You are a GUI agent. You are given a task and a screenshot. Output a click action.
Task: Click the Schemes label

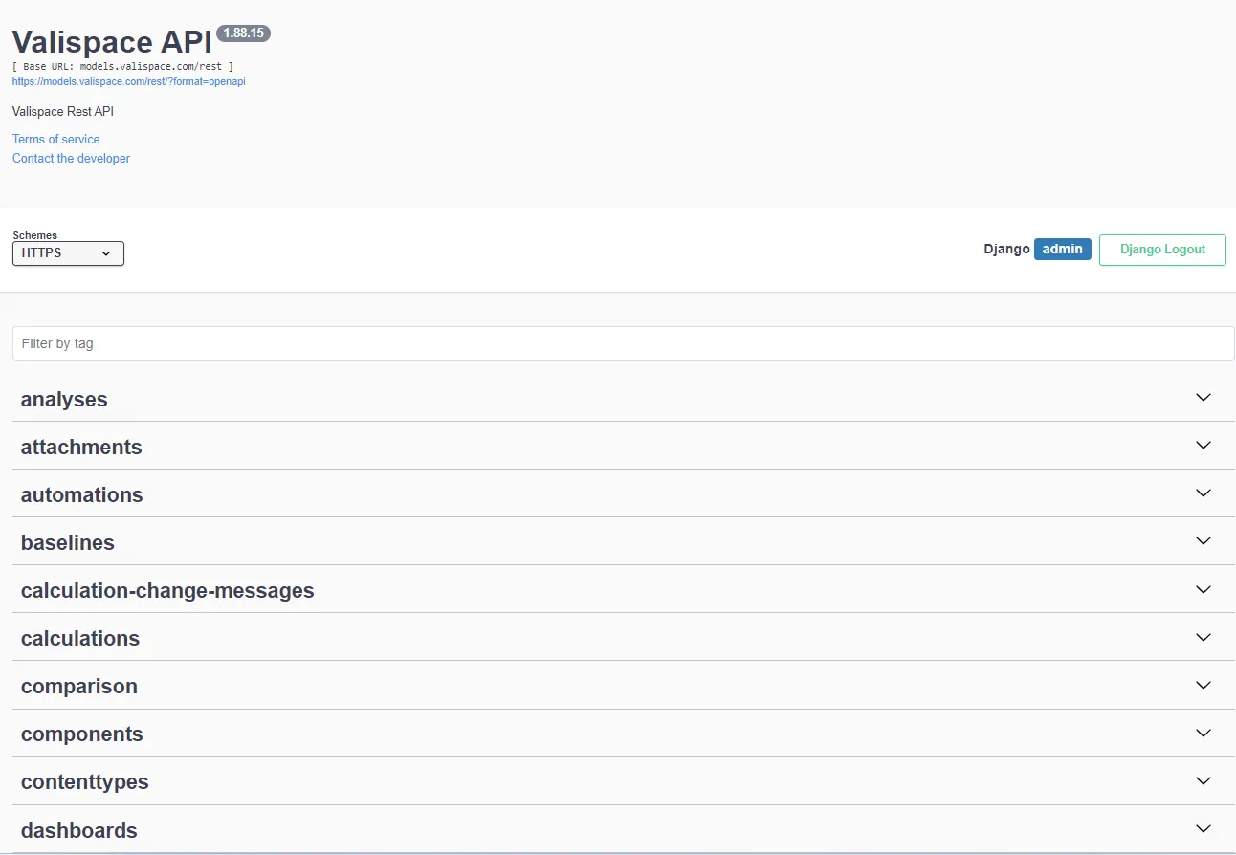point(35,235)
